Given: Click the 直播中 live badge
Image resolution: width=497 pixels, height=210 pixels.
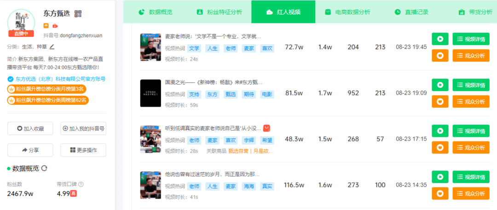Looking at the screenshot, I should (21, 34).
